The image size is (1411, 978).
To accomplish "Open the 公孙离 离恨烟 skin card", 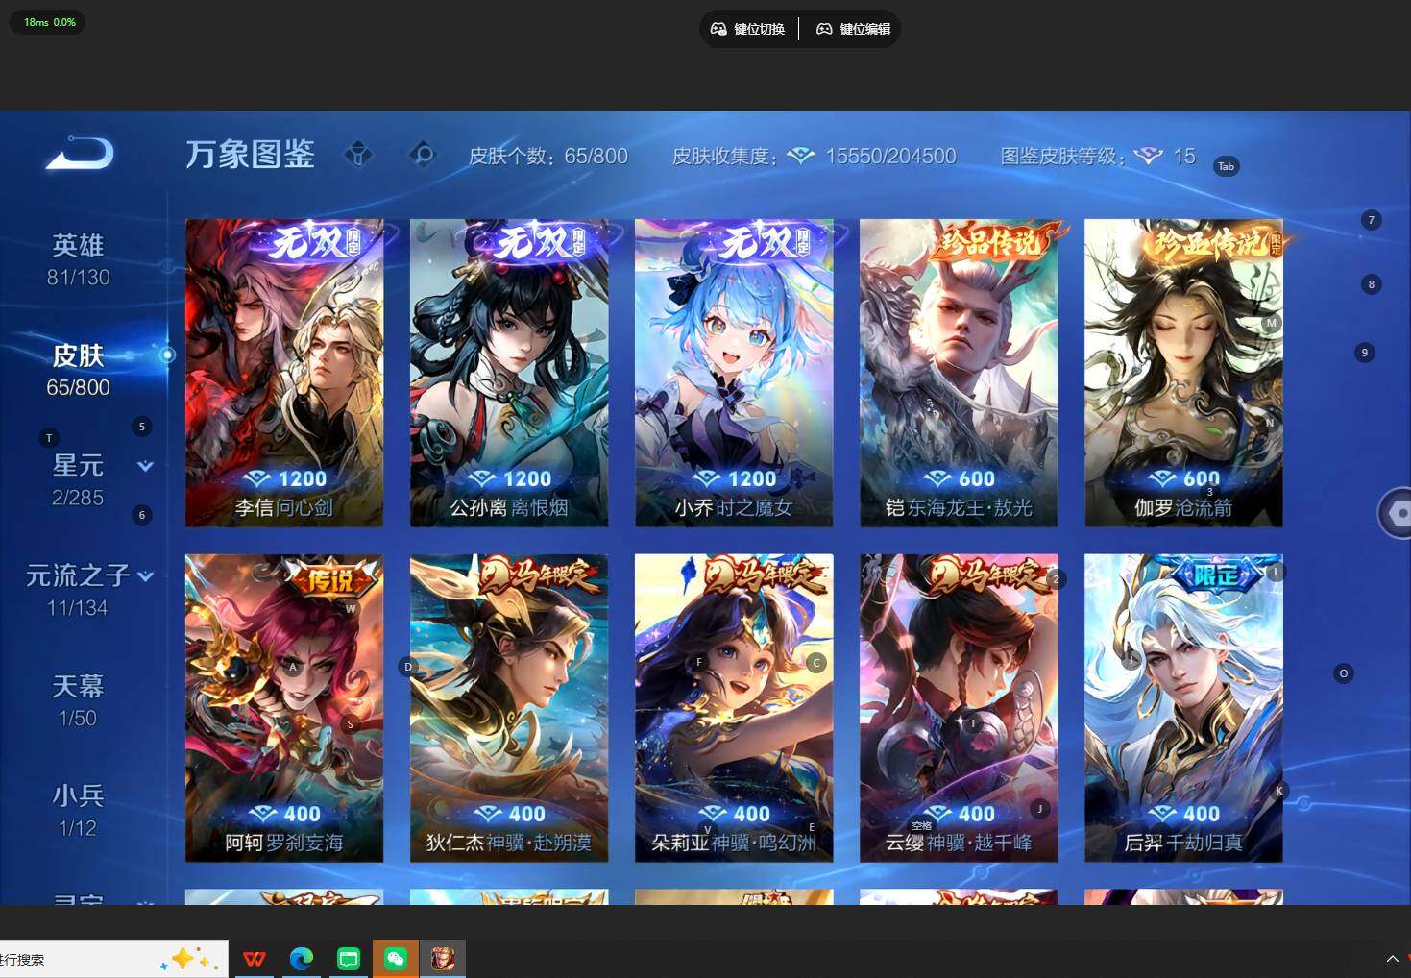I will 509,373.
